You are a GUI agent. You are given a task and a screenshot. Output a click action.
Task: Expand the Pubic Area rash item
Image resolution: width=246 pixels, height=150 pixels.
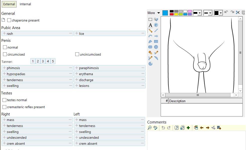coord(4,34)
